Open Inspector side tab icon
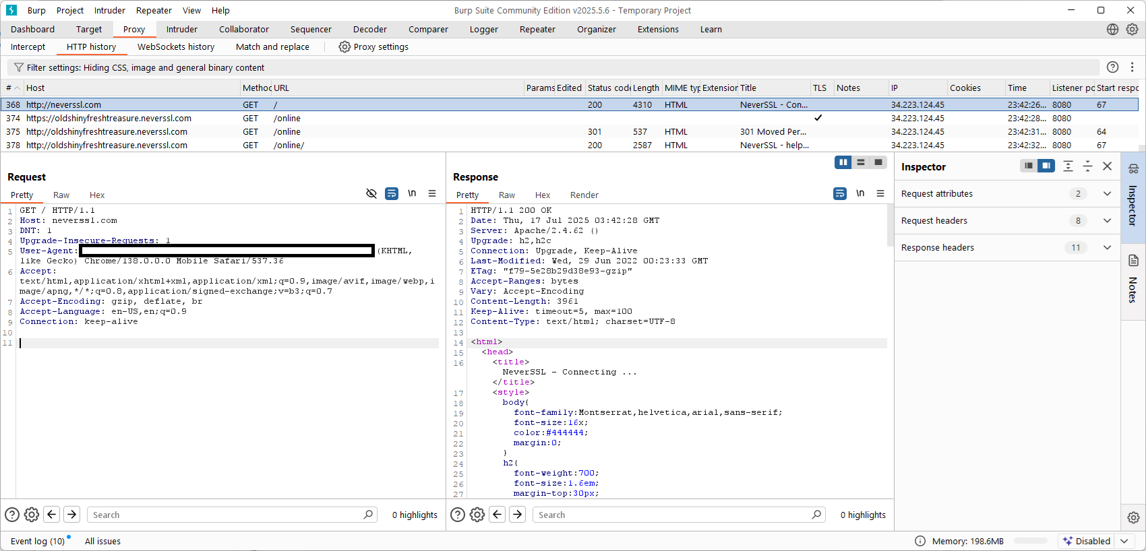1146x551 pixels. point(1133,169)
